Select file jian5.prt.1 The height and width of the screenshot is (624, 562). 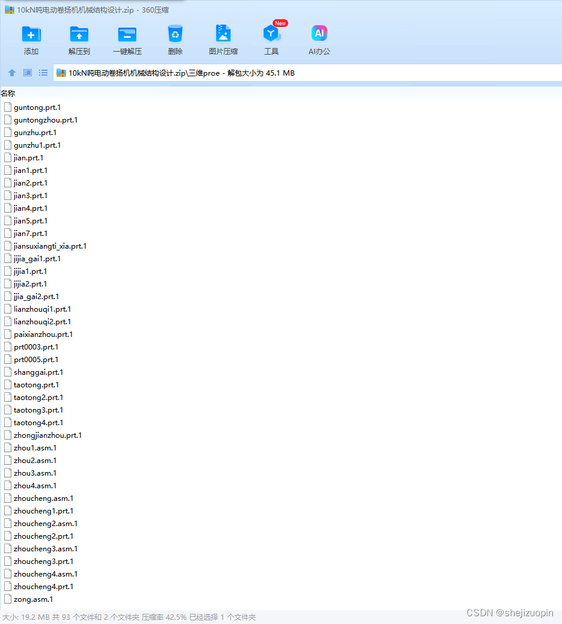[x=26, y=221]
